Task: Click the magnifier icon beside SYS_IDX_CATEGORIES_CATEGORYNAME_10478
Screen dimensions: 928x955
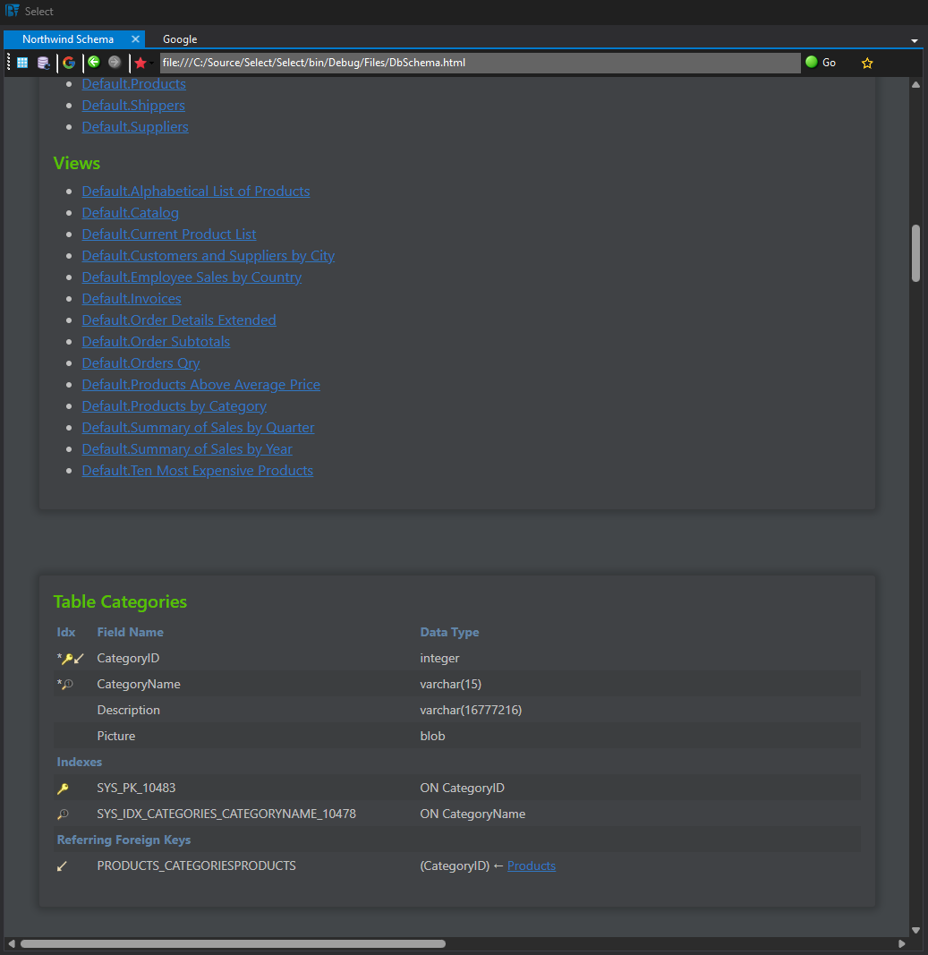Action: click(x=63, y=814)
